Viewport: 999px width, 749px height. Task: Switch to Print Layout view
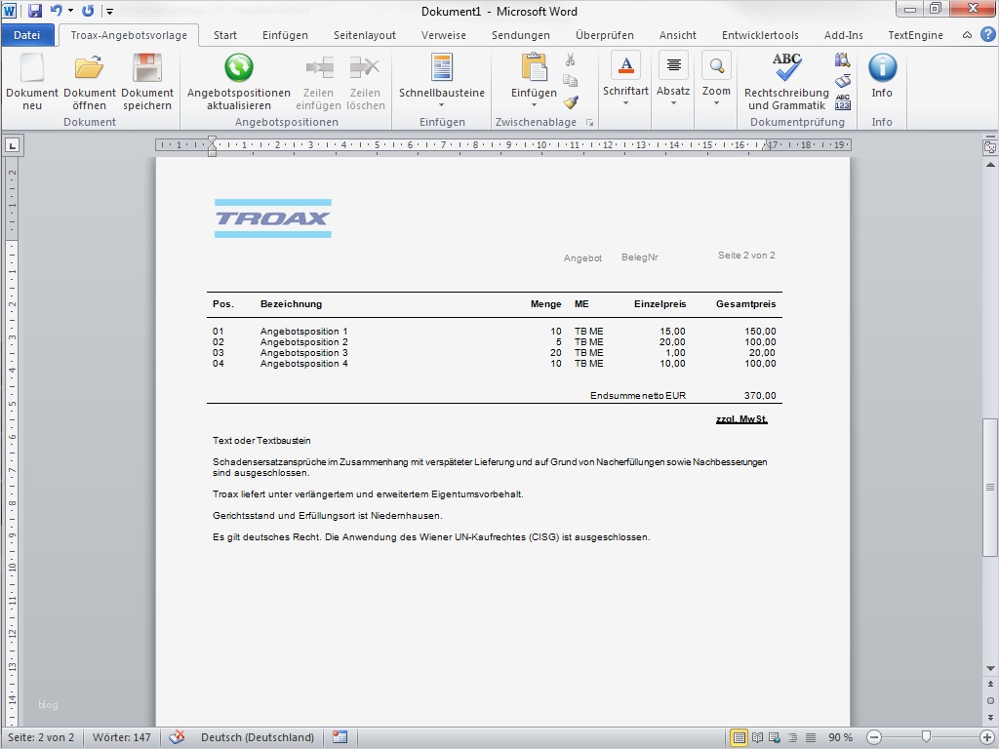pyautogui.click(x=739, y=737)
